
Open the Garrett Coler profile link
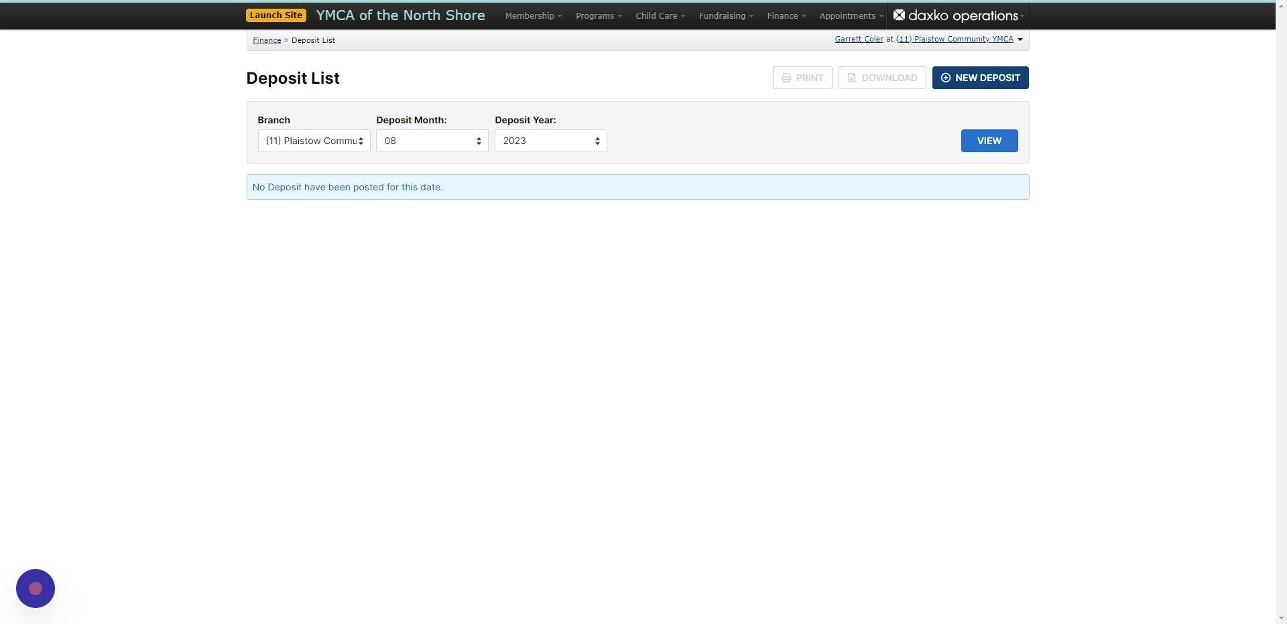pos(858,39)
